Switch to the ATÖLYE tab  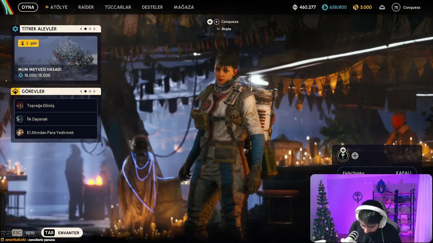coord(56,7)
